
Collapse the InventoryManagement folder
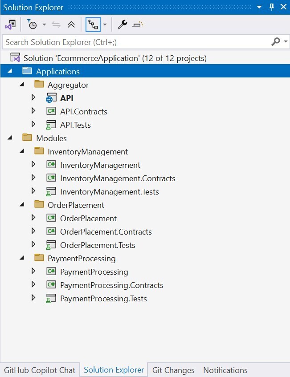click(x=22, y=151)
